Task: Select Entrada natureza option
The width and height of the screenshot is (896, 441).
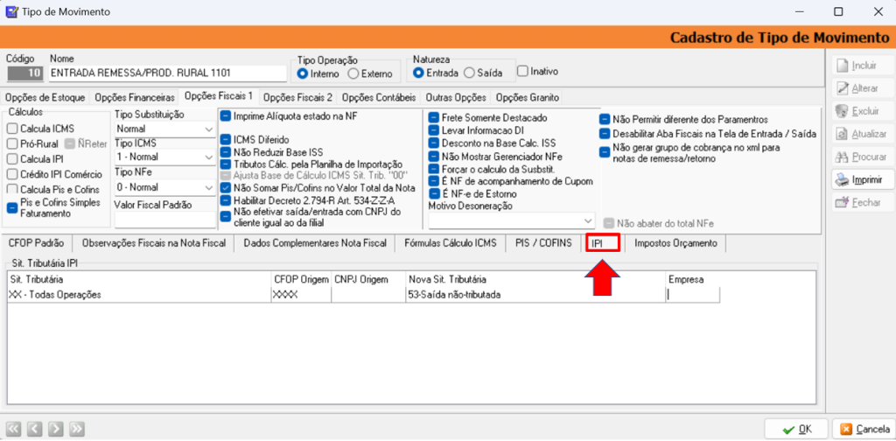Action: point(418,73)
